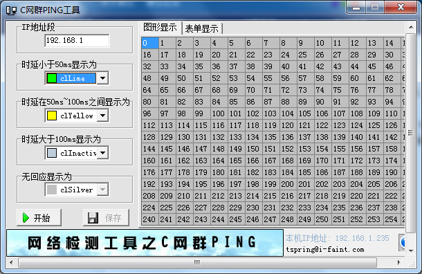This screenshot has width=422, height=274.
Task: Start pinging with the 开始 button
Action: (39, 217)
